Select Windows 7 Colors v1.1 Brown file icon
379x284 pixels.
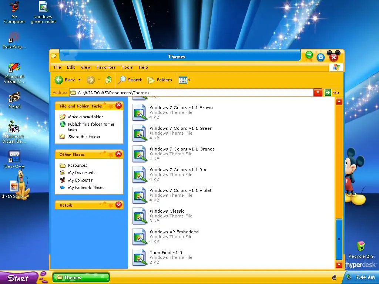[140, 112]
